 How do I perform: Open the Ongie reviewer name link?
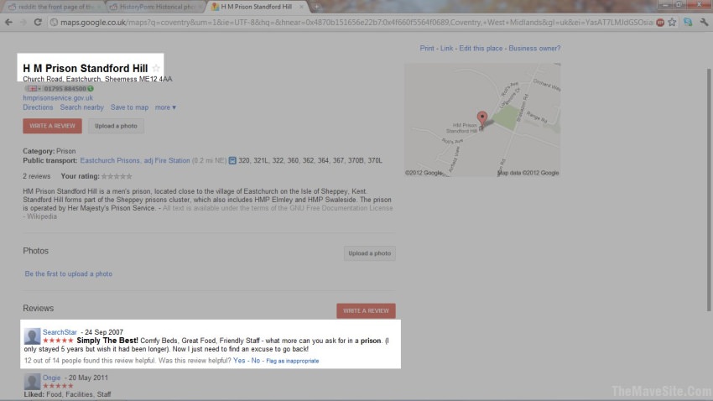(x=51, y=378)
